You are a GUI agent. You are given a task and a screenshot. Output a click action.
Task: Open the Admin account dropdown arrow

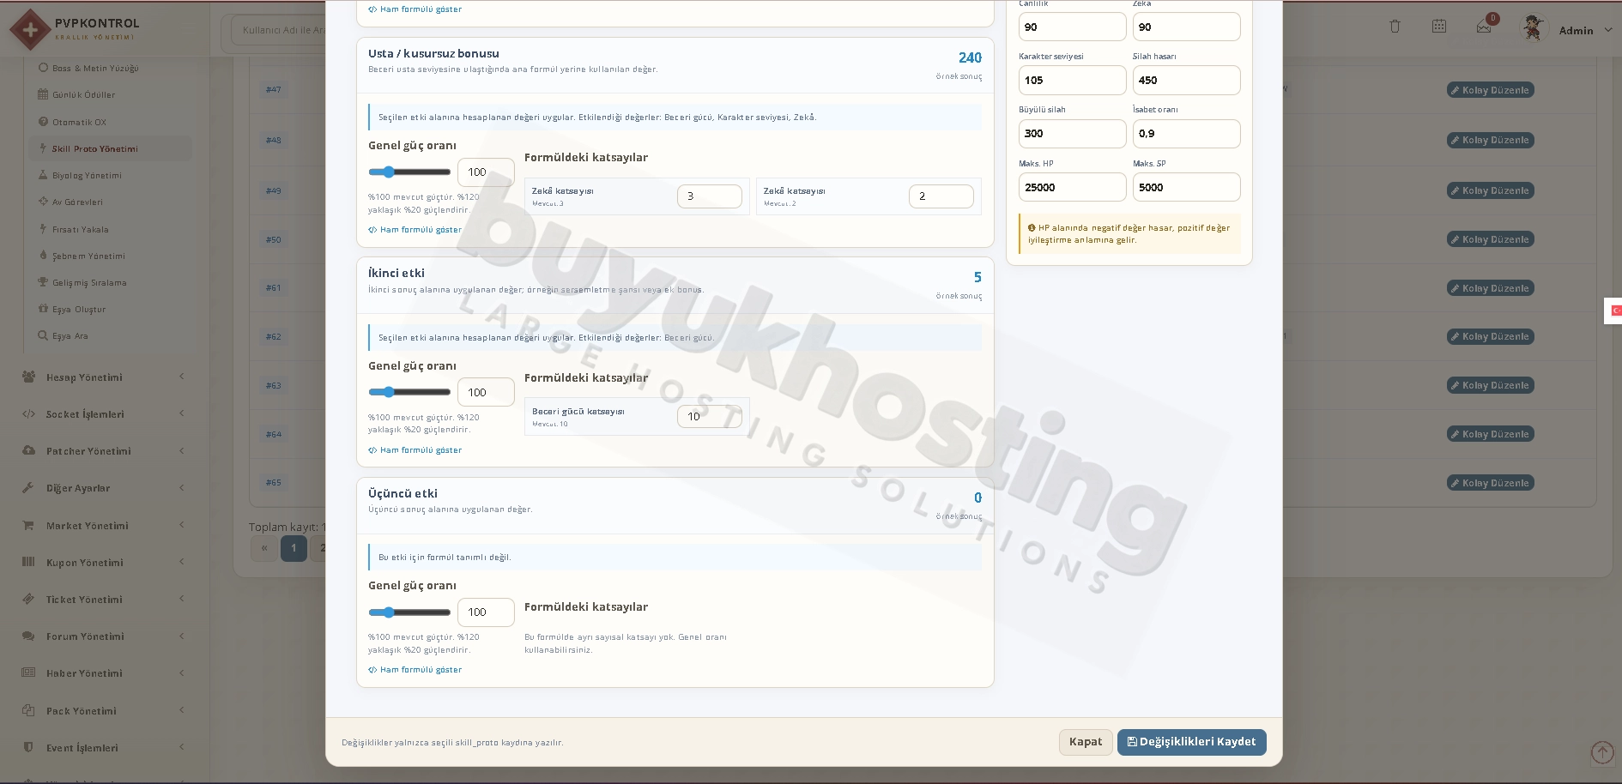pyautogui.click(x=1607, y=30)
